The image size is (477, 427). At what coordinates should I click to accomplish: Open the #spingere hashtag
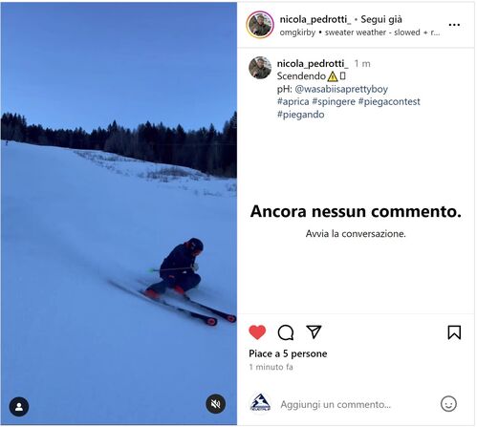[x=334, y=101]
